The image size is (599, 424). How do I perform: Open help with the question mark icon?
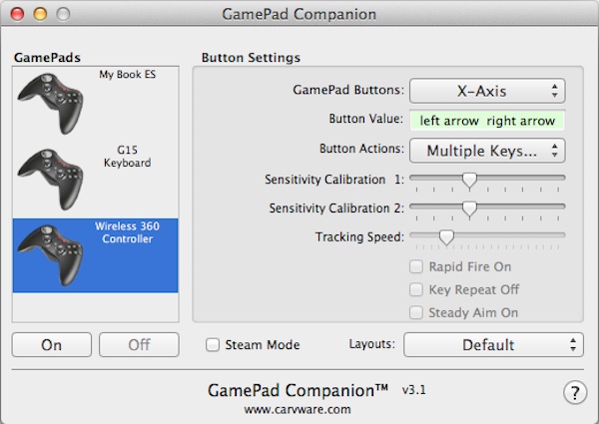tap(575, 392)
